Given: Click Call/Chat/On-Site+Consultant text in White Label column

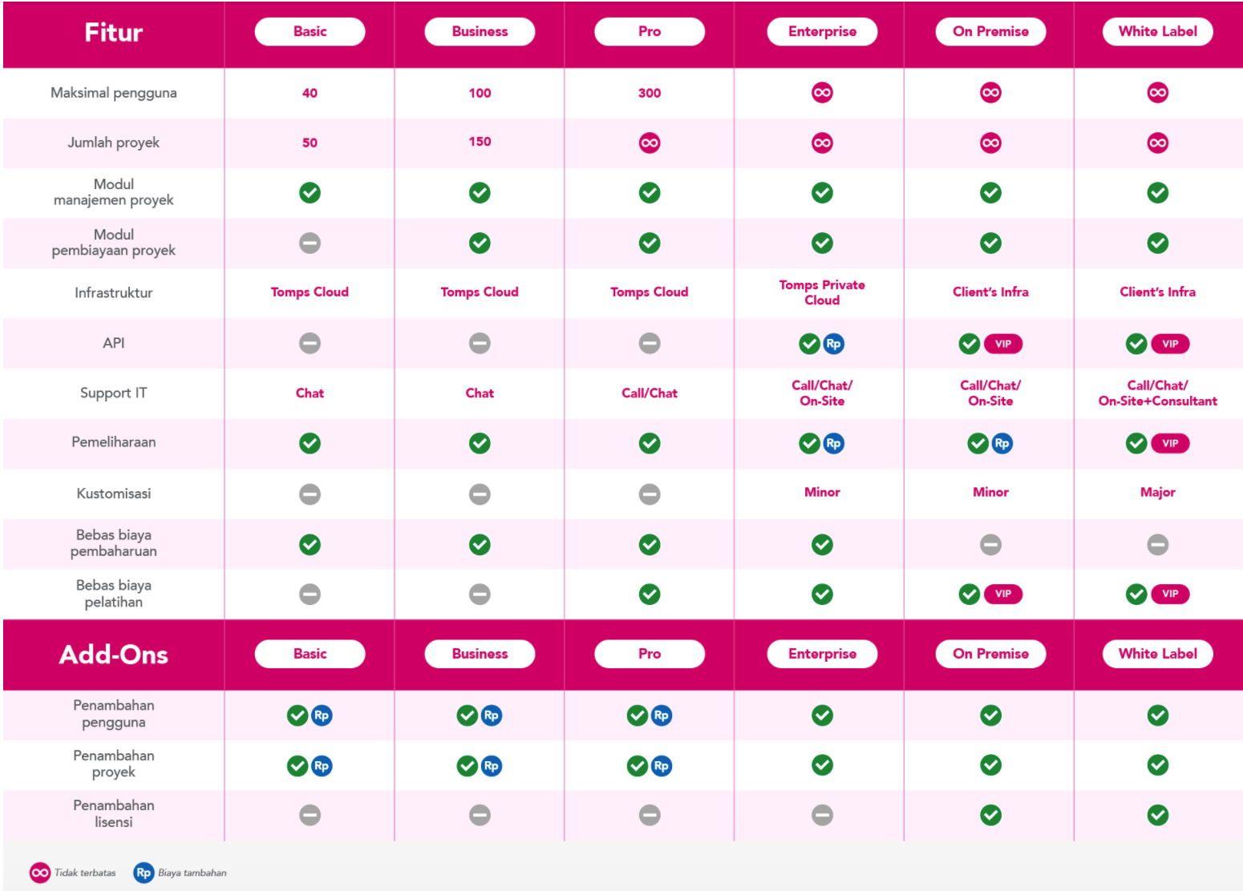Looking at the screenshot, I should [x=1157, y=393].
